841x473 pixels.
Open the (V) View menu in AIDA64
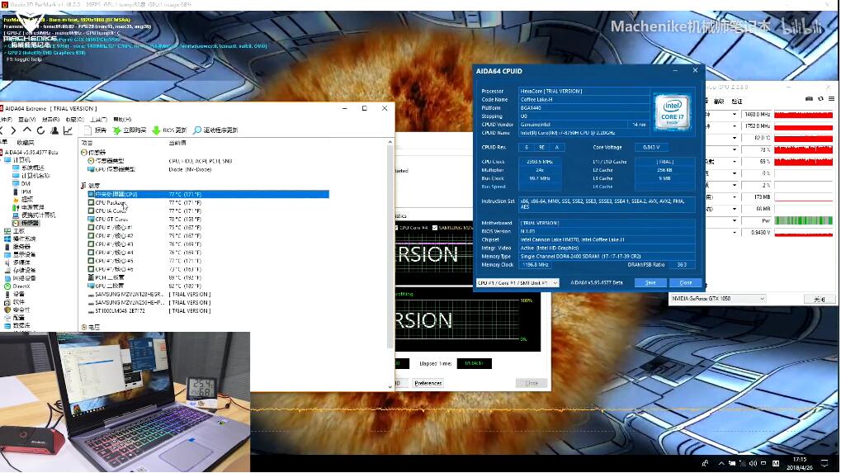click(26, 120)
